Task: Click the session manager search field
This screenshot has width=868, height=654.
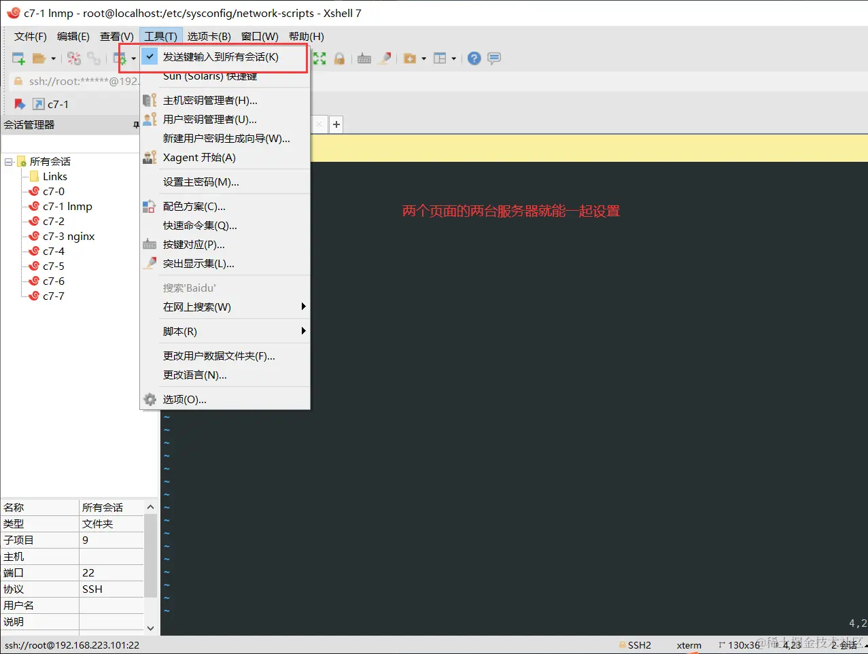Action: click(x=71, y=144)
